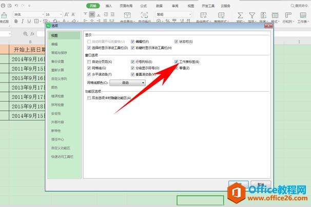Align cell content to top
This screenshot has width=311, height=207.
point(85,14)
